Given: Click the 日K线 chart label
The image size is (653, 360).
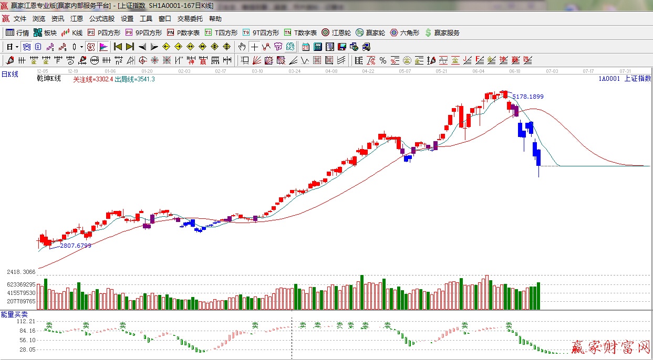Looking at the screenshot, I should click(x=9, y=75).
